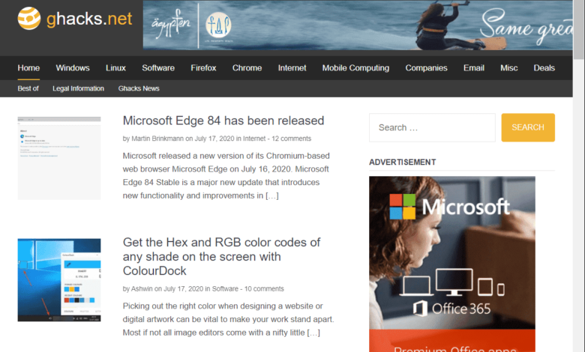Navigate to the Chrome section
The height and width of the screenshot is (352, 585).
[247, 68]
